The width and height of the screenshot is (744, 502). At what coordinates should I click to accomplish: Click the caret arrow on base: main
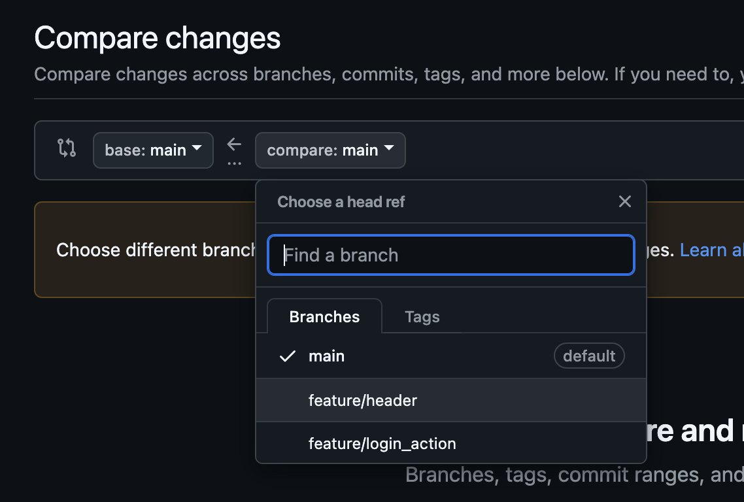point(196,148)
